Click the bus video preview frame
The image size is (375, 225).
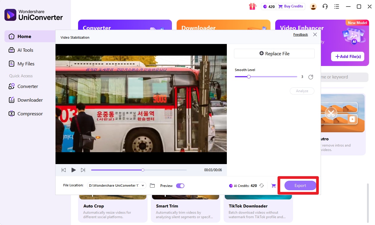click(x=141, y=104)
